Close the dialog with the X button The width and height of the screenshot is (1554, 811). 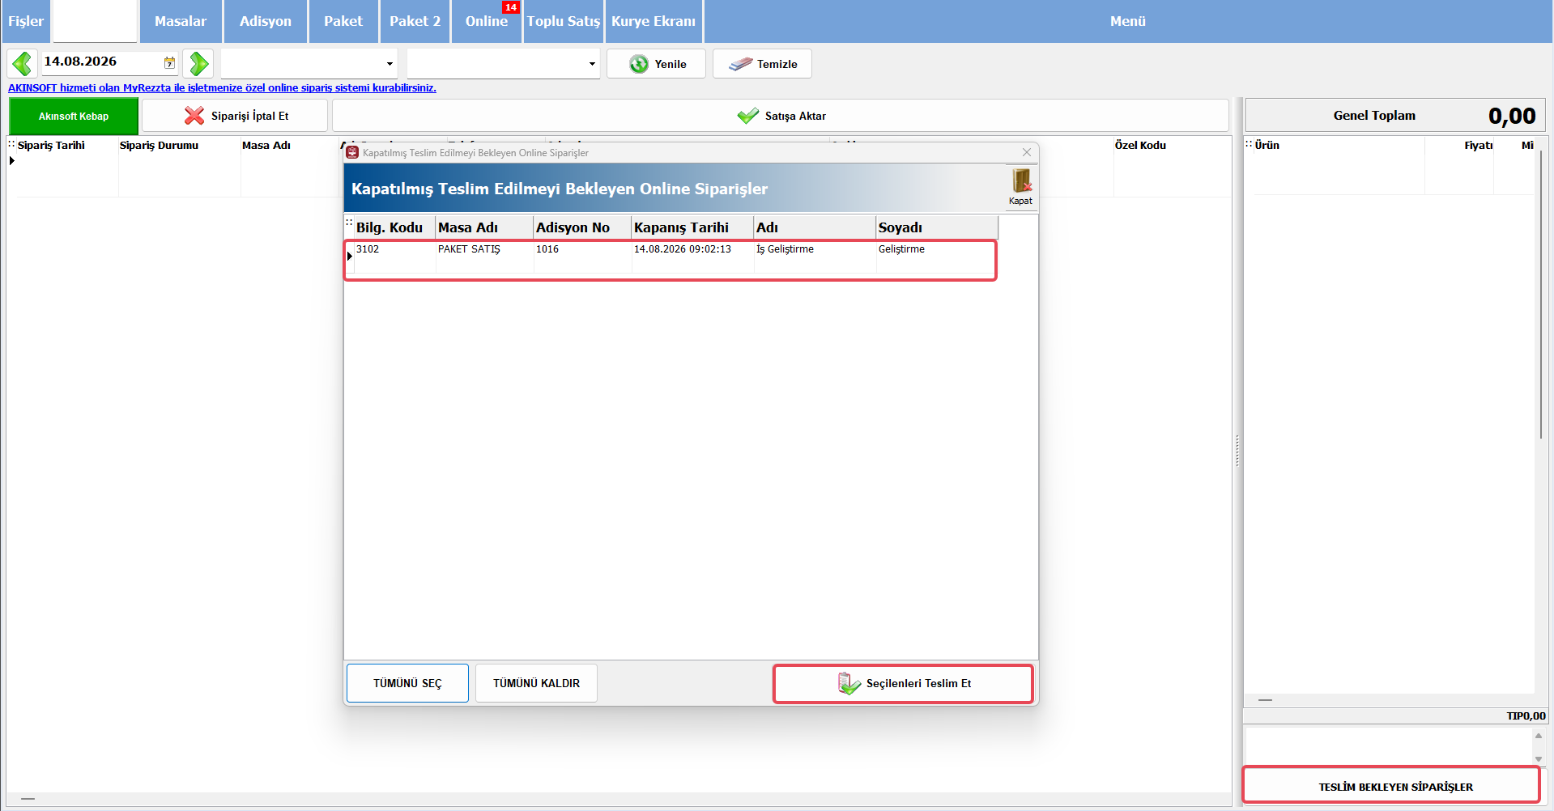1027,152
